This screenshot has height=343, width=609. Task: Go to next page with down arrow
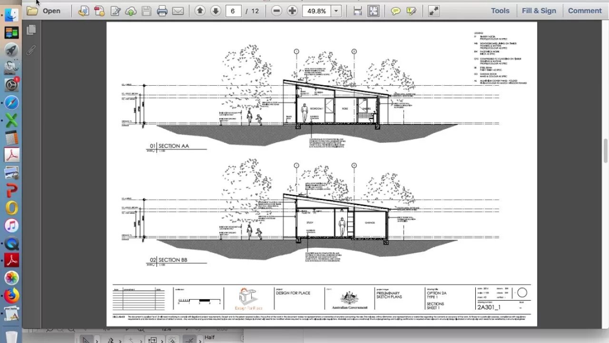point(216,10)
